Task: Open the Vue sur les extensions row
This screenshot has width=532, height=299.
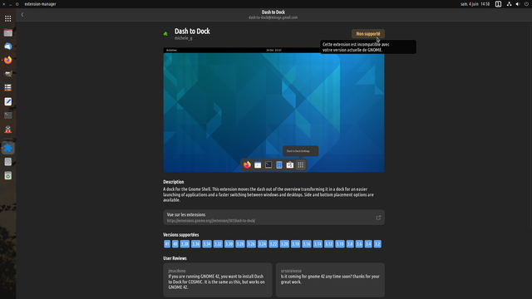Action: pyautogui.click(x=273, y=218)
